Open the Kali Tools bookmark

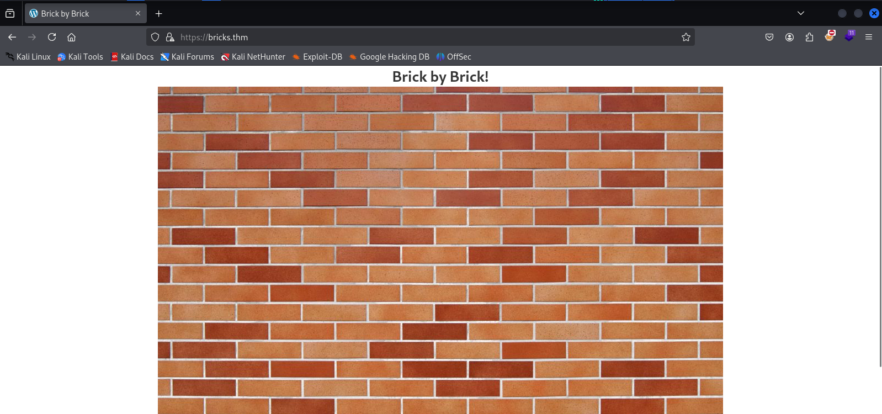pyautogui.click(x=80, y=57)
